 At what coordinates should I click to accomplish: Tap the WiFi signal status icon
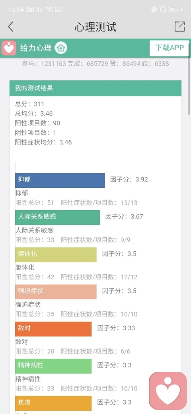(x=49, y=10)
